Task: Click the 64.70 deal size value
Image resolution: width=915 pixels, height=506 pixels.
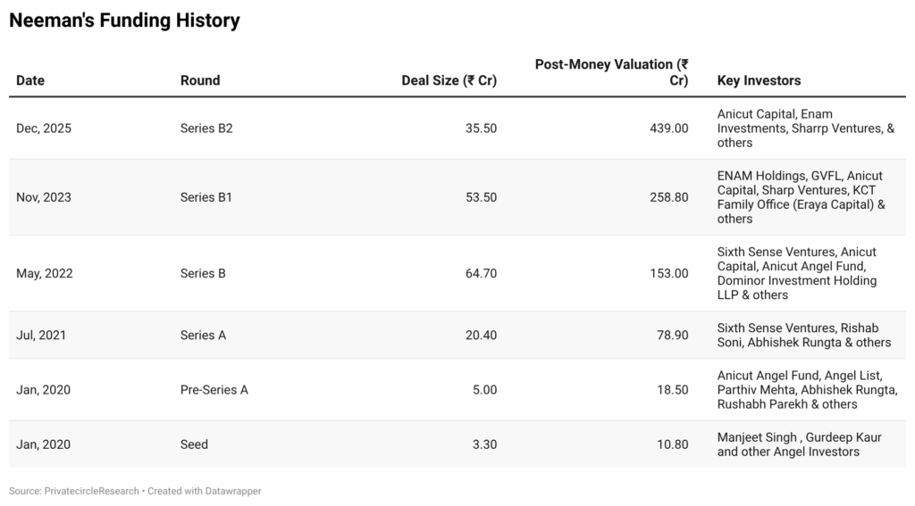Action: pyautogui.click(x=481, y=273)
